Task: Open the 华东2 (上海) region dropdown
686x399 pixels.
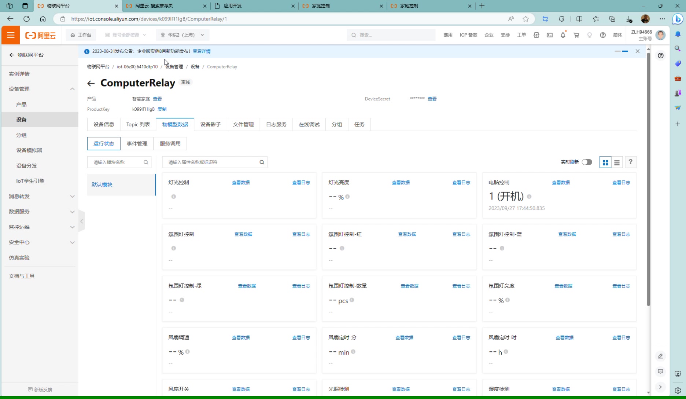Action: 182,35
